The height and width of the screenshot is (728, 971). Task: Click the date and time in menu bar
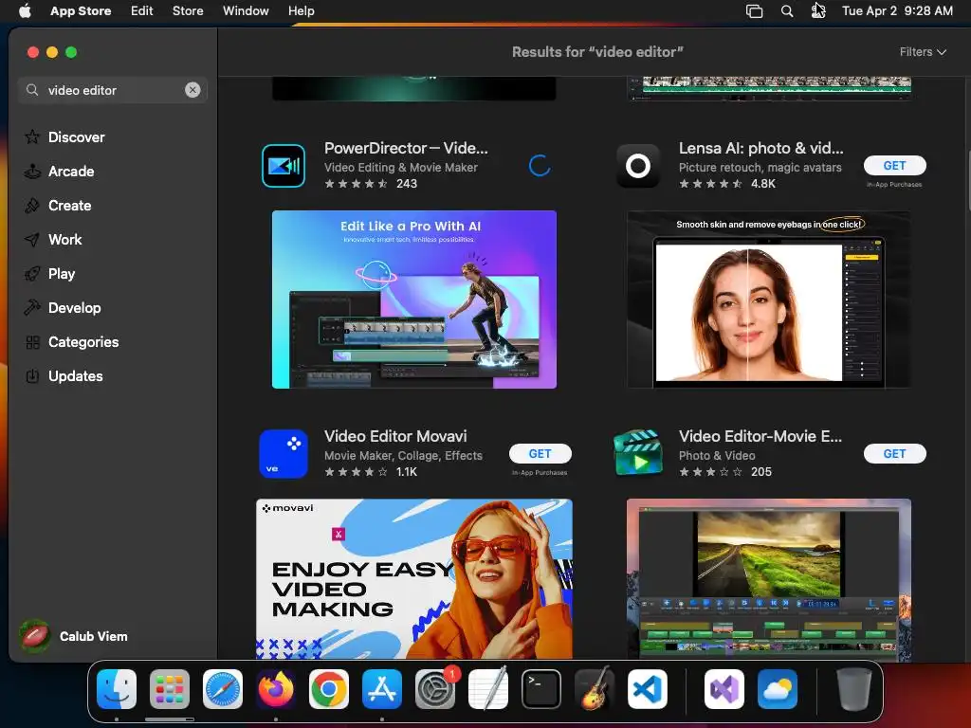(x=897, y=10)
